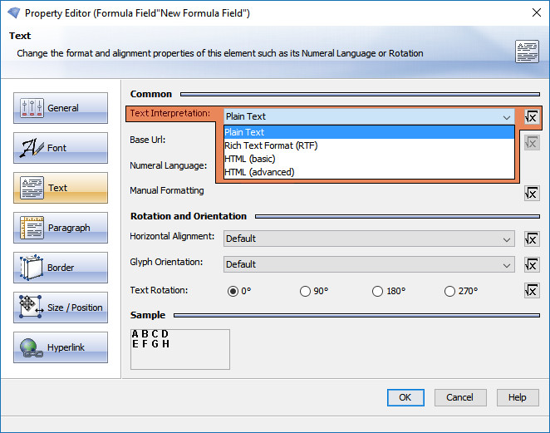Viewport: 550px width, 433px height.
Task: Click the formula icon beside Manual Formatting
Action: click(x=532, y=193)
